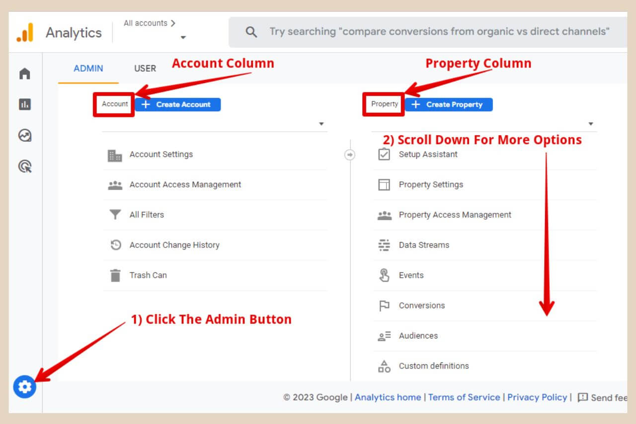Open Reports from the left sidebar
The width and height of the screenshot is (636, 424).
point(24,104)
